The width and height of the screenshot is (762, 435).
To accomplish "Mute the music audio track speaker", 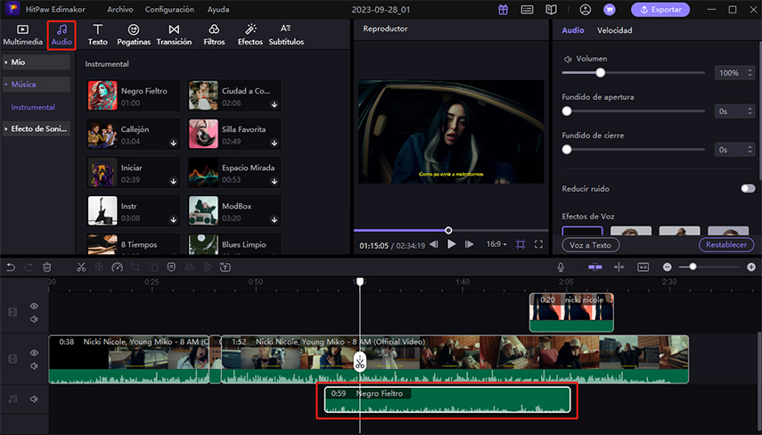I will 34,399.
